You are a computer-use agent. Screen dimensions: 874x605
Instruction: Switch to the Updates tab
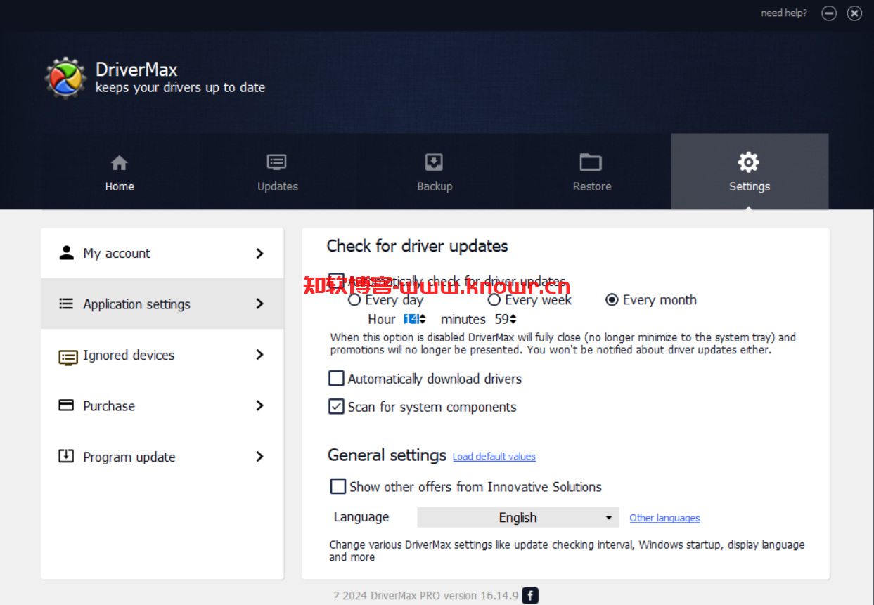pyautogui.click(x=278, y=171)
